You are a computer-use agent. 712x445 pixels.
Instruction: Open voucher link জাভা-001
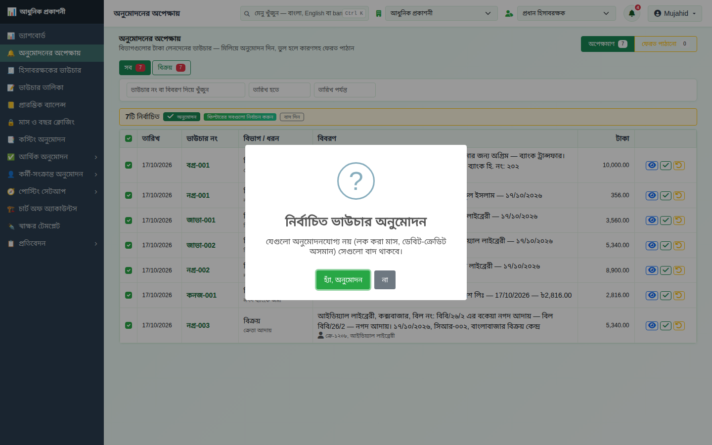(x=201, y=220)
